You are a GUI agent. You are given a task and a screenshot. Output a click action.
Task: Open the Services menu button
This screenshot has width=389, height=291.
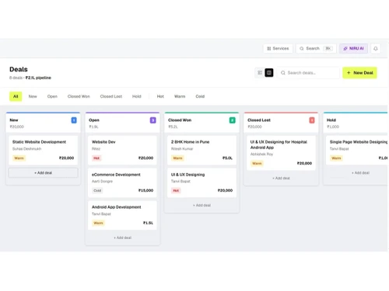coord(278,48)
